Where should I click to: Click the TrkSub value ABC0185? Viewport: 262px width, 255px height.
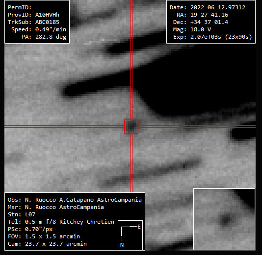point(47,22)
